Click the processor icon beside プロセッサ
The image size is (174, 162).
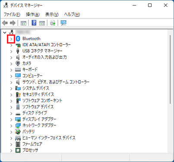[18, 150]
